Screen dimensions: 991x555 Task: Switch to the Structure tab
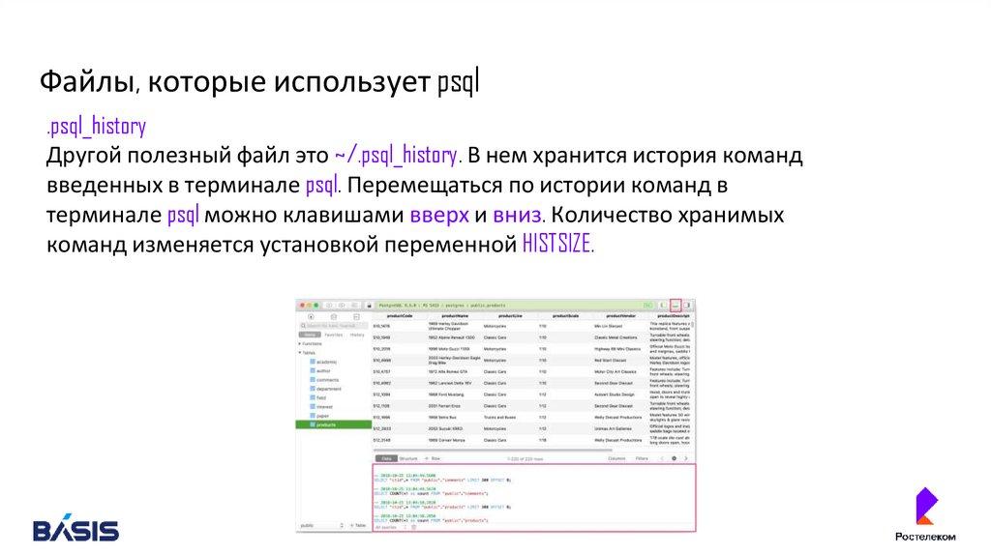coord(408,458)
